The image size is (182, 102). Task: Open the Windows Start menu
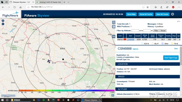pos(2,100)
